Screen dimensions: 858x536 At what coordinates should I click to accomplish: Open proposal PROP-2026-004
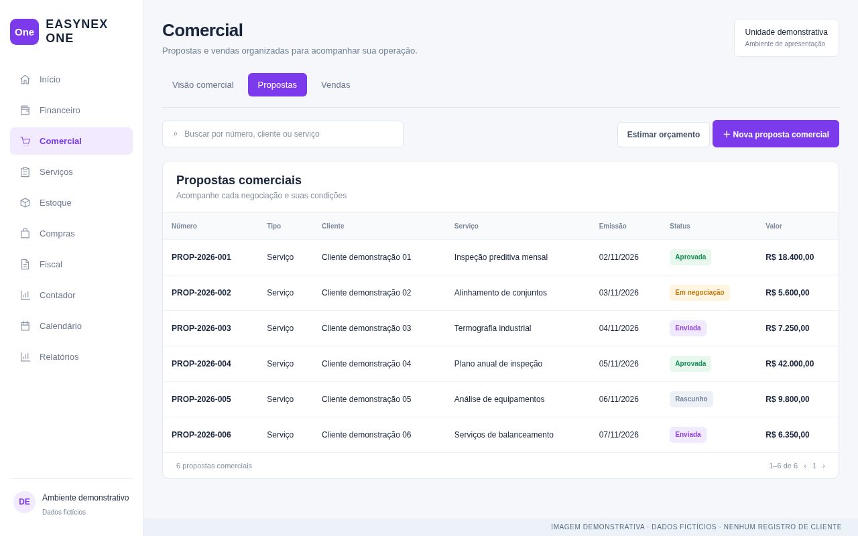tap(201, 364)
